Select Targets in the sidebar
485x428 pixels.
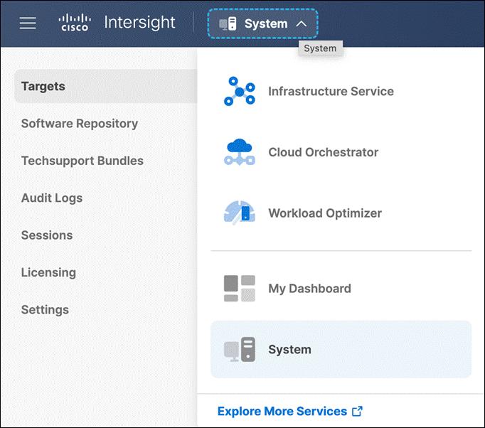[x=105, y=86]
